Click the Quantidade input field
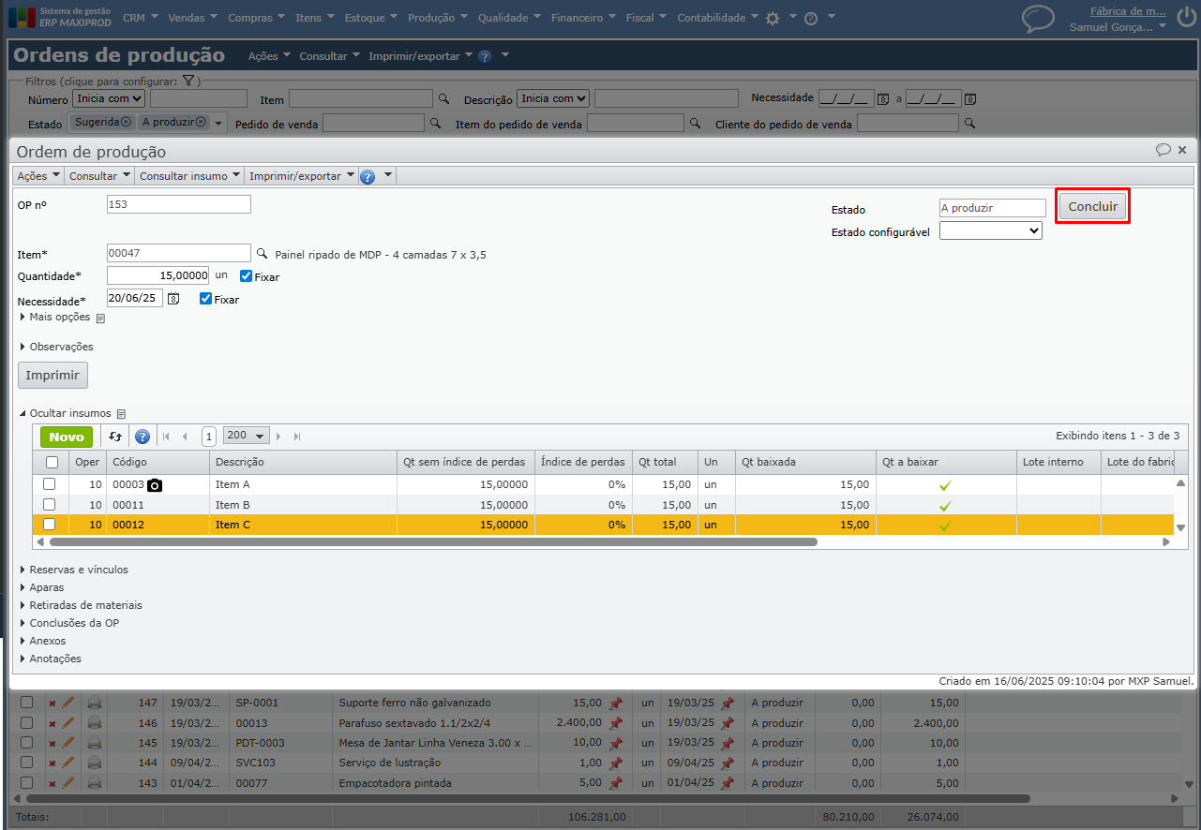Screen dimensions: 1201x830 (x=158, y=275)
